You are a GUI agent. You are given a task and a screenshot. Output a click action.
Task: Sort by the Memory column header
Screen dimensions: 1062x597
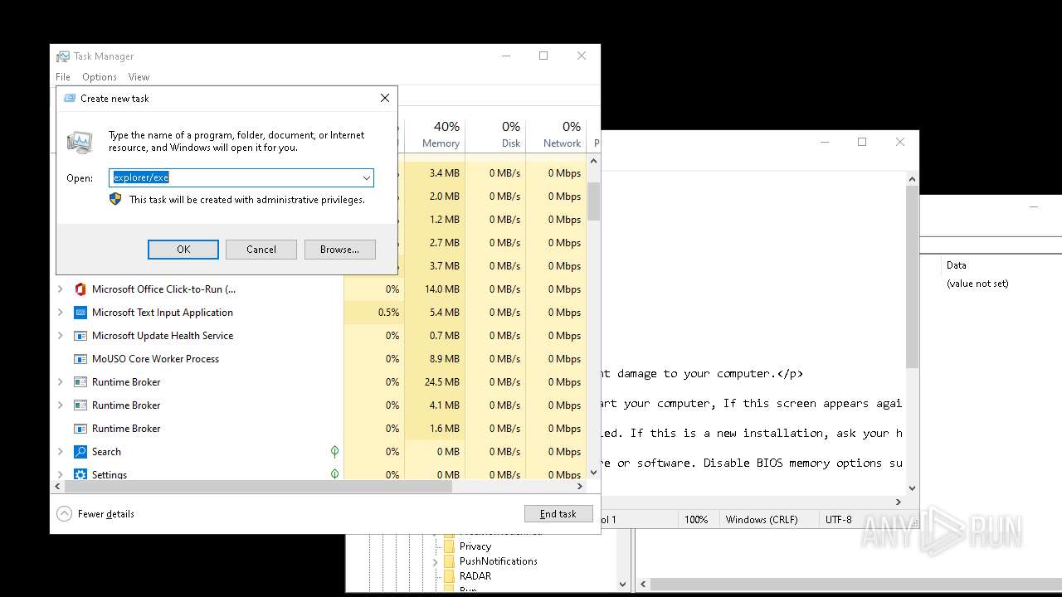(x=435, y=135)
